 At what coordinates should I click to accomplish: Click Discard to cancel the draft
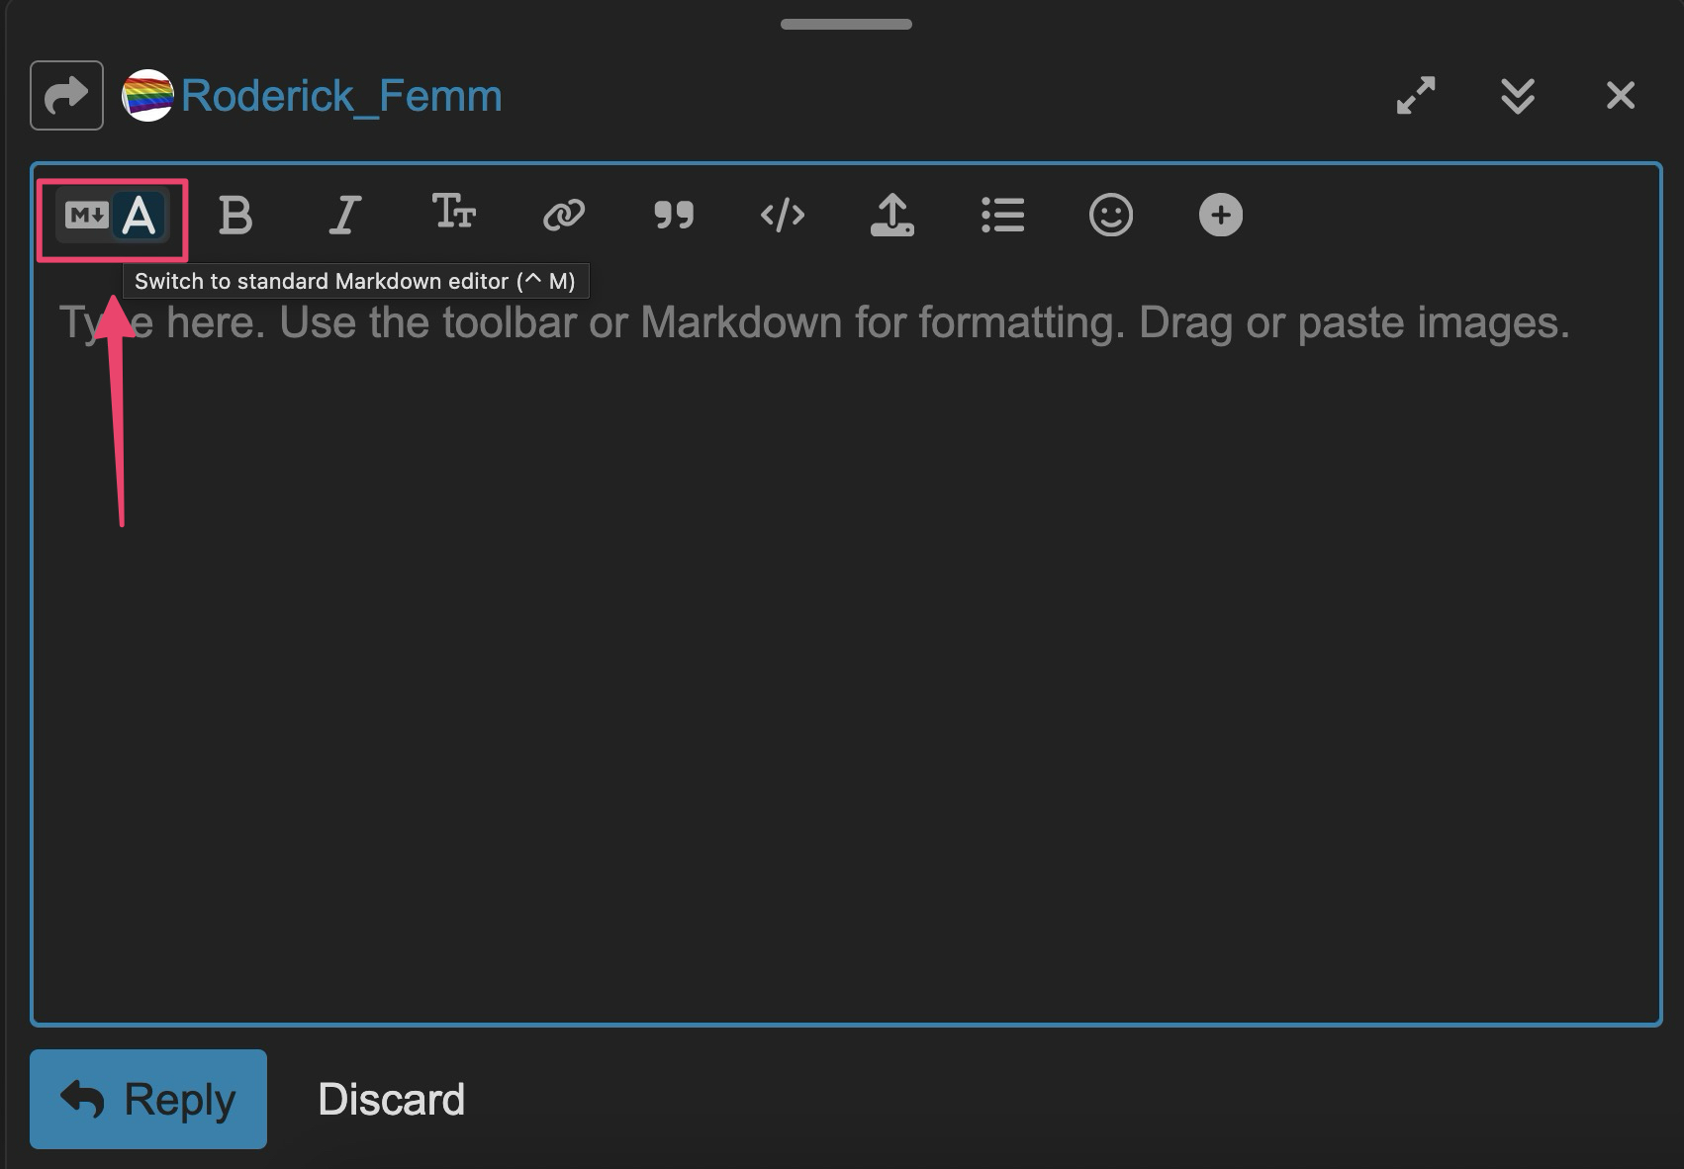[x=391, y=1100]
